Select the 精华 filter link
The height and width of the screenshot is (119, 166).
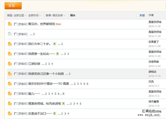coord(73,15)
